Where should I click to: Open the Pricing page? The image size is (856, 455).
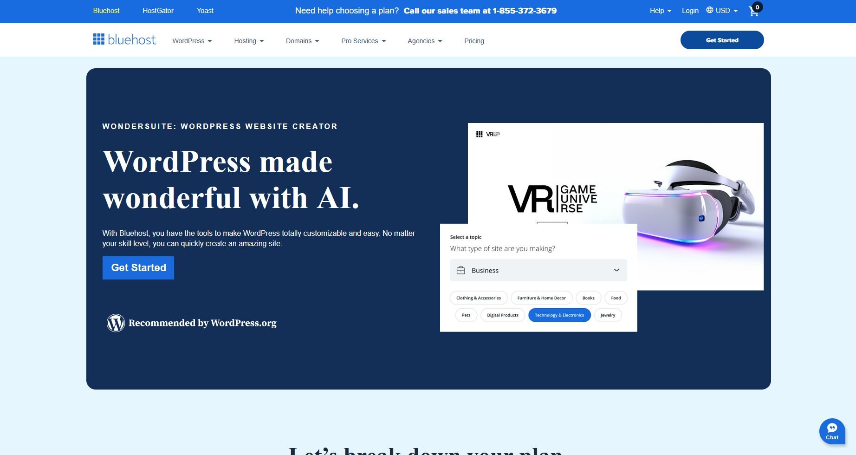pos(474,41)
